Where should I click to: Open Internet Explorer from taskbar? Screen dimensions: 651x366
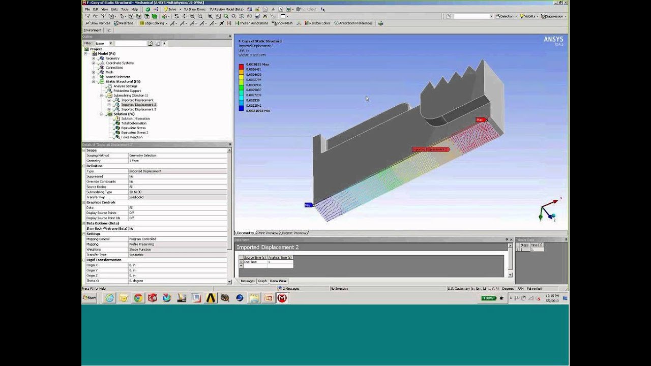tap(109, 298)
